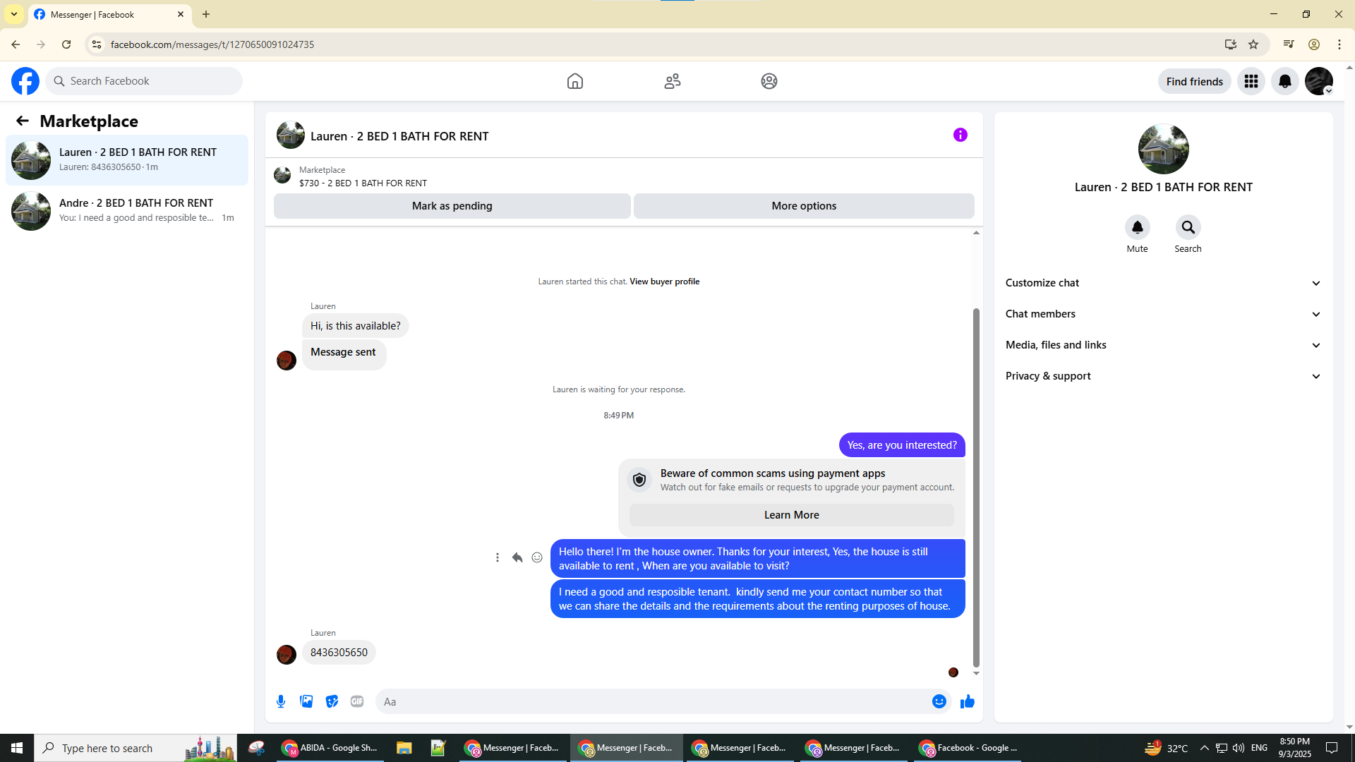Click Learn More about scams
The width and height of the screenshot is (1355, 762).
[792, 515]
